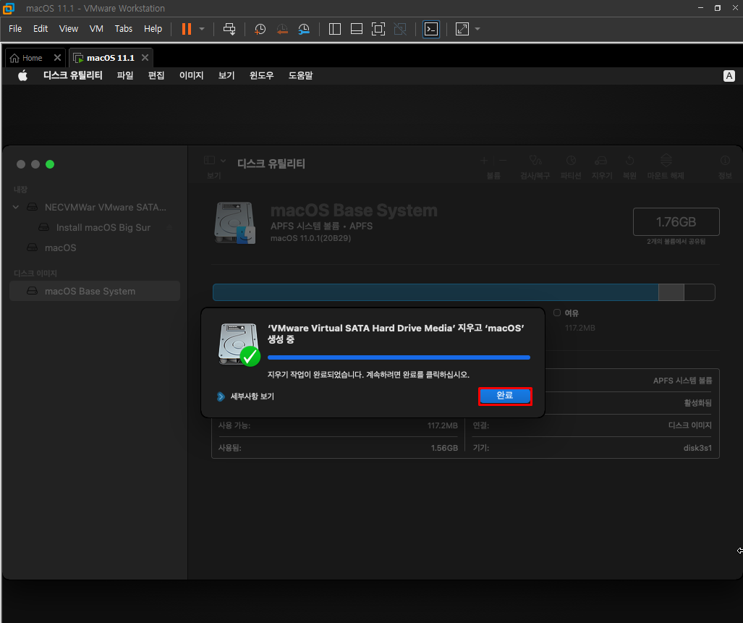Open the VMware Help menu
This screenshot has height=623, width=743.
[x=153, y=29]
